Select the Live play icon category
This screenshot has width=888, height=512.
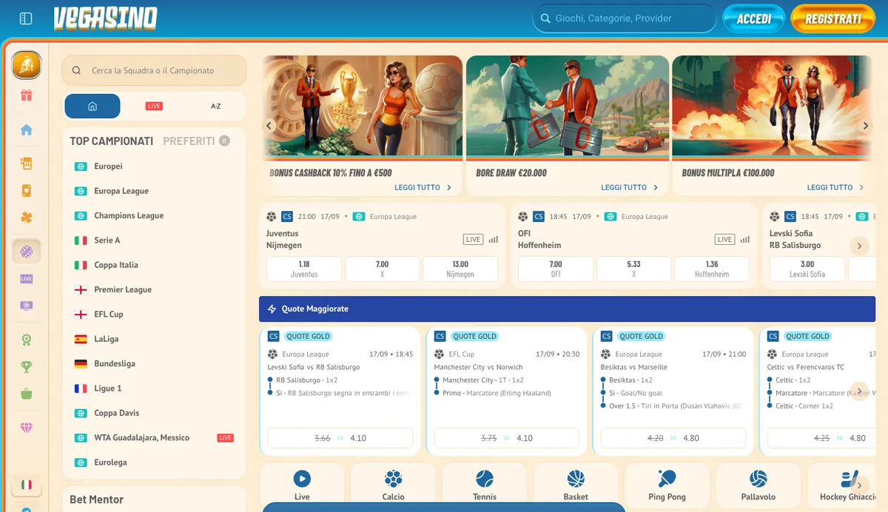click(x=302, y=484)
